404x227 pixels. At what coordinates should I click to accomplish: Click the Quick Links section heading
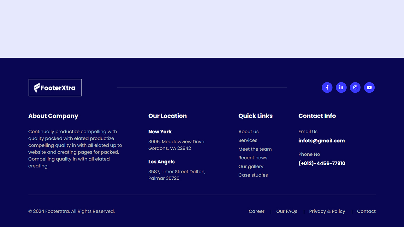point(255,116)
